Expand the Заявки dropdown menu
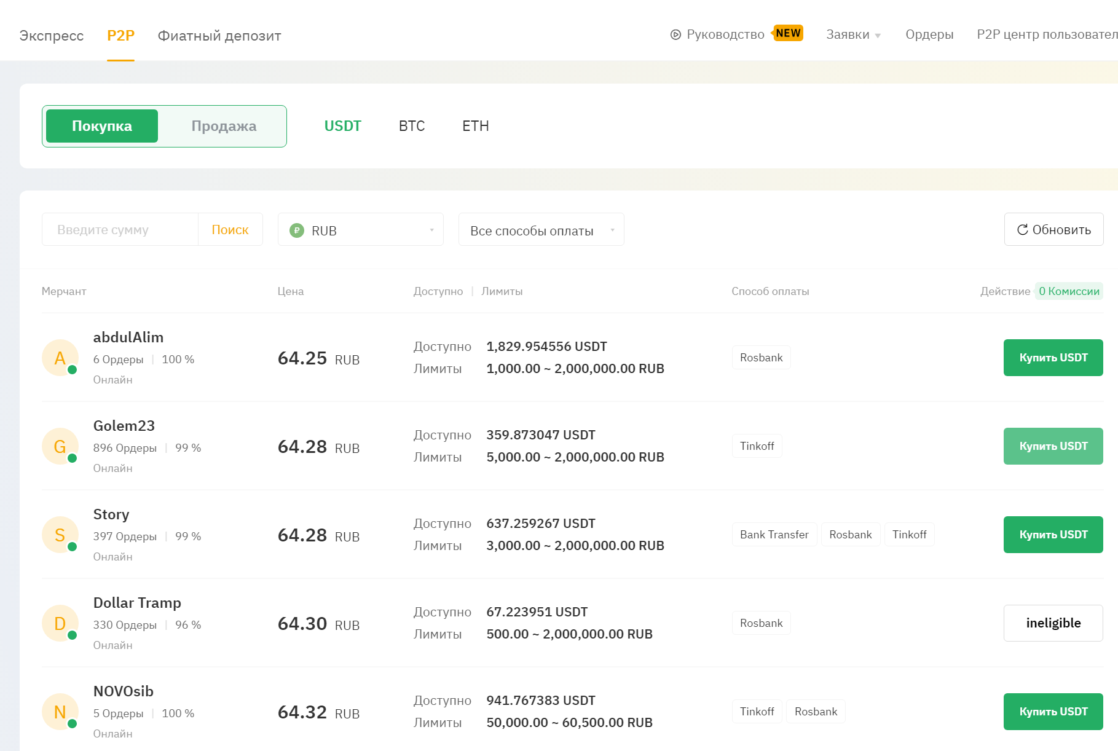 pyautogui.click(x=852, y=35)
